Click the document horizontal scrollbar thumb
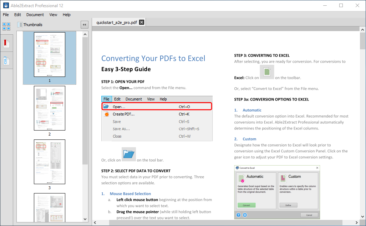Screen dimensions: 366x226 [226, 222]
